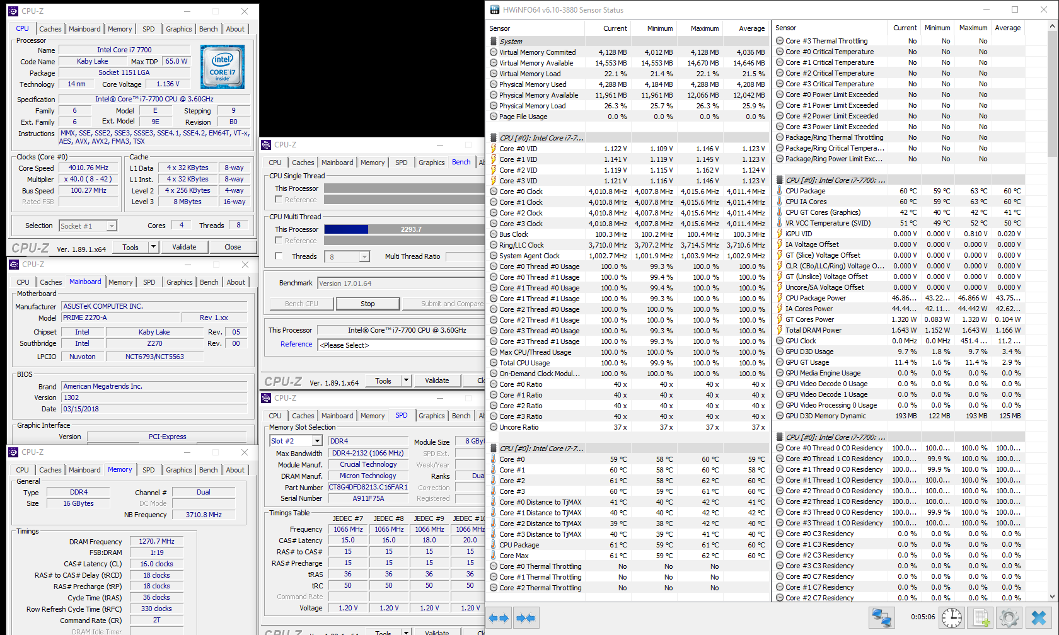Click the outward blue arrows icon in HWiNFO
Screen dimensions: 1059x635
point(499,618)
